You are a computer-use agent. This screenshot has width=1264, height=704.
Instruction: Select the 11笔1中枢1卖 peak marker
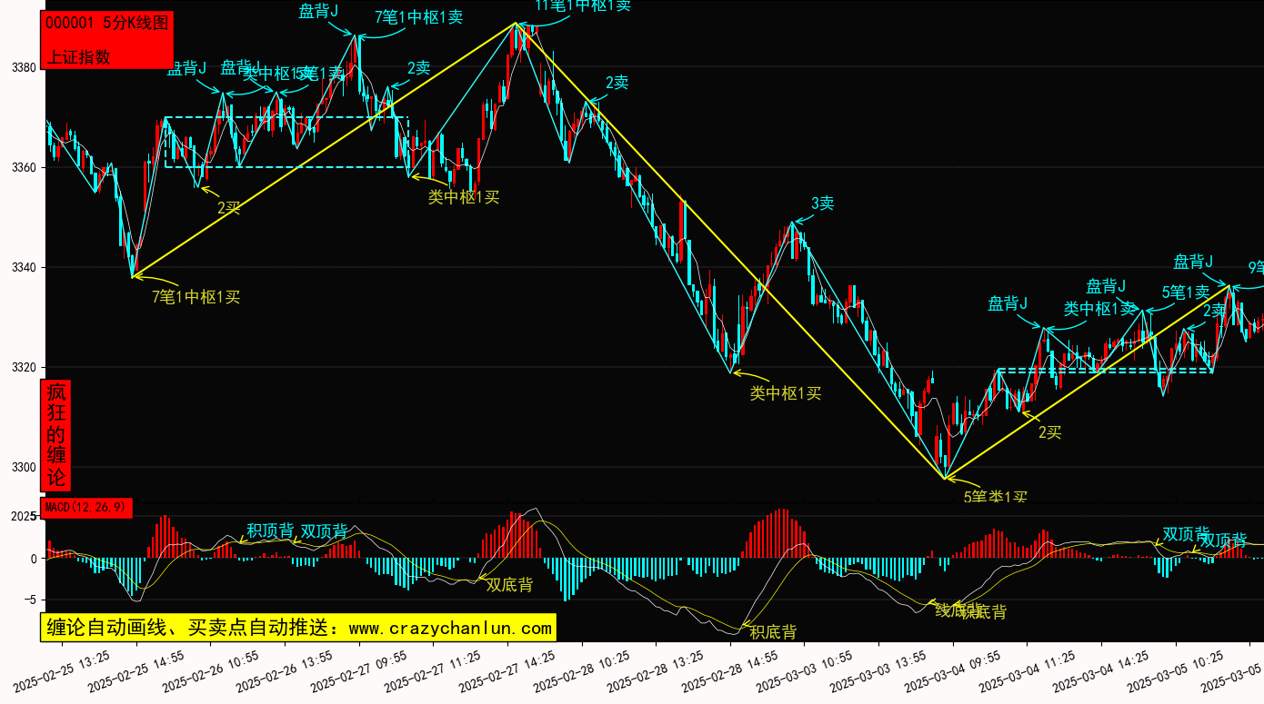[582, 5]
